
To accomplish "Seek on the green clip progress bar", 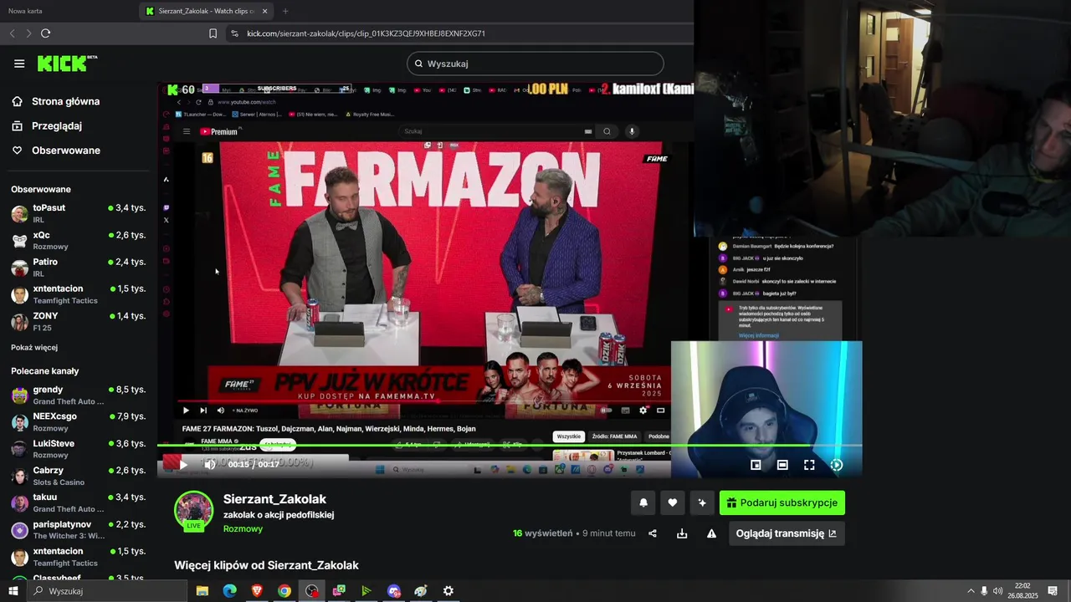I will [x=510, y=446].
